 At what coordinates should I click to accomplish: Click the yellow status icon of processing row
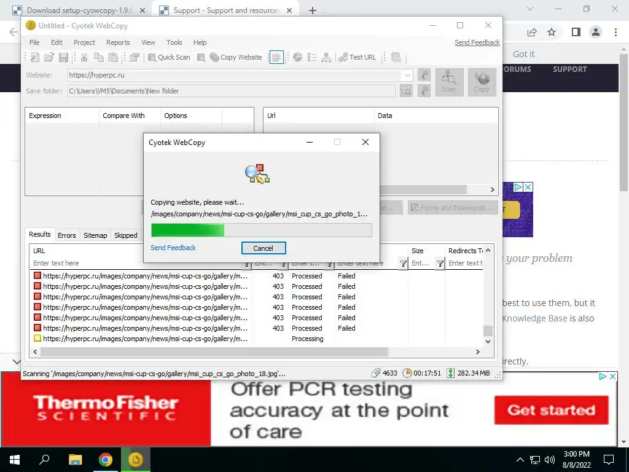(37, 339)
